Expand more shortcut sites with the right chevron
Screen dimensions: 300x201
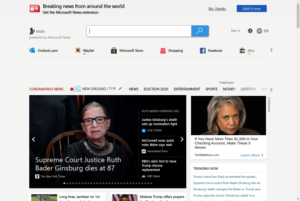[271, 50]
